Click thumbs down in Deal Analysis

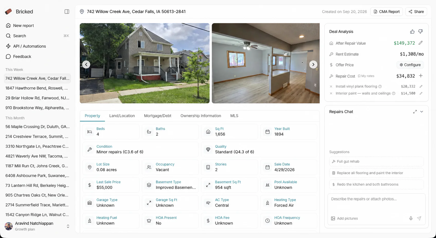(421, 32)
